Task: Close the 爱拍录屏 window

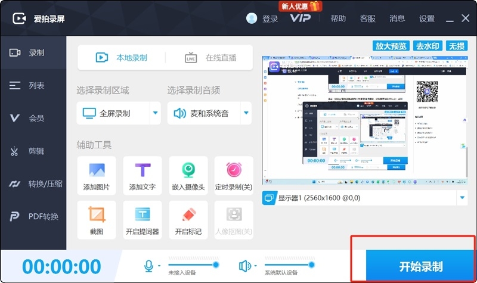Action: tap(466, 18)
